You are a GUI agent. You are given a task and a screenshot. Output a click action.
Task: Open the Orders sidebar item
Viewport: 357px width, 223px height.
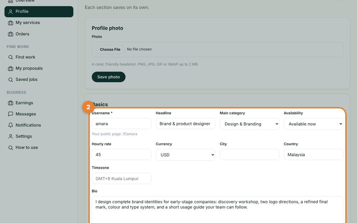pyautogui.click(x=39, y=34)
